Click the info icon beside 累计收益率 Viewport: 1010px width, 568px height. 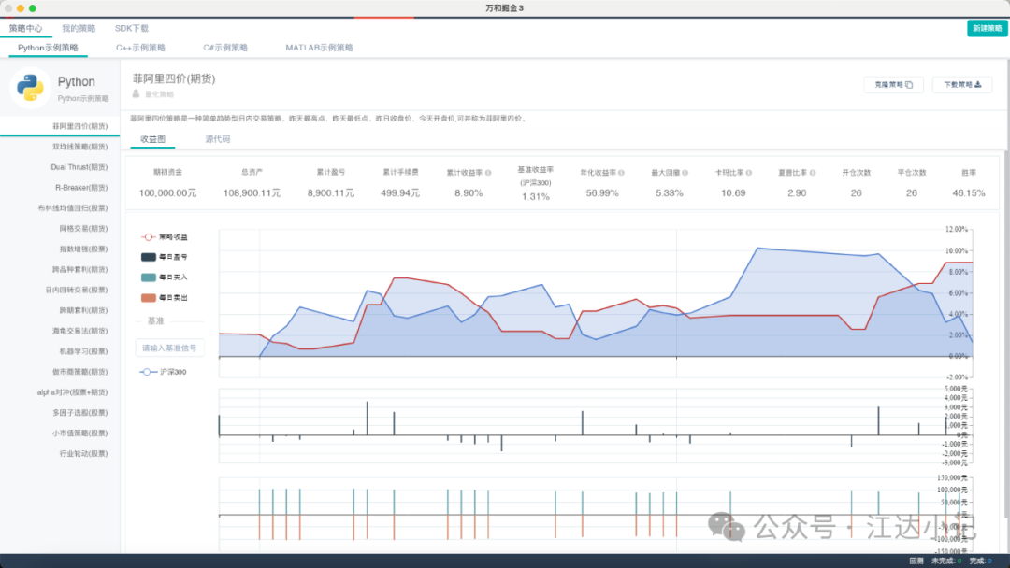click(x=488, y=173)
